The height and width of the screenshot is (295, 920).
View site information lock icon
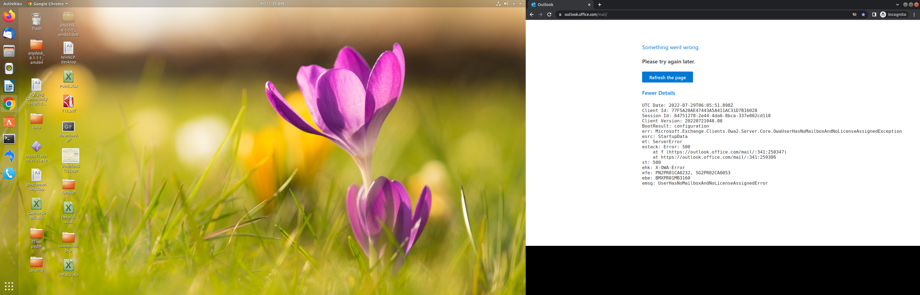pos(560,14)
